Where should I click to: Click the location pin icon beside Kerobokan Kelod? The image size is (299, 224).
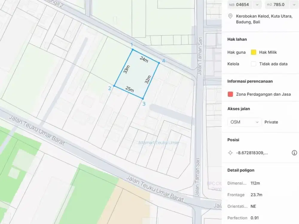[230, 16]
